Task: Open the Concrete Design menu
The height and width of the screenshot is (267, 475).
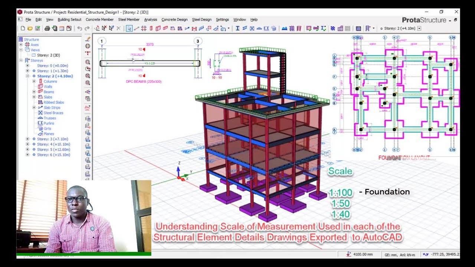Action: [174, 20]
